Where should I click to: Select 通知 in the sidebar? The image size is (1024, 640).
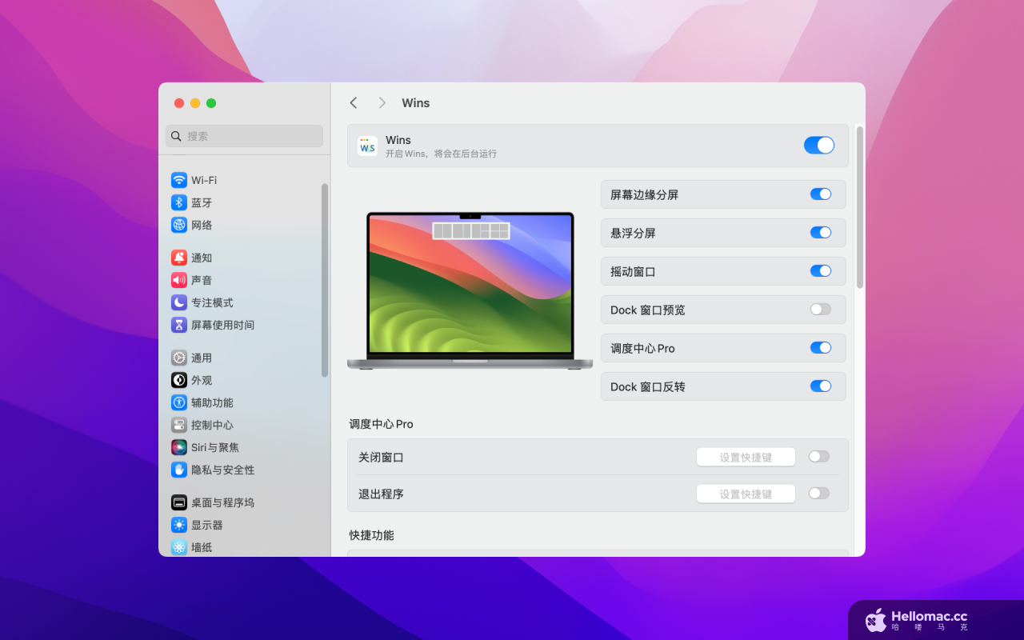[x=244, y=258]
